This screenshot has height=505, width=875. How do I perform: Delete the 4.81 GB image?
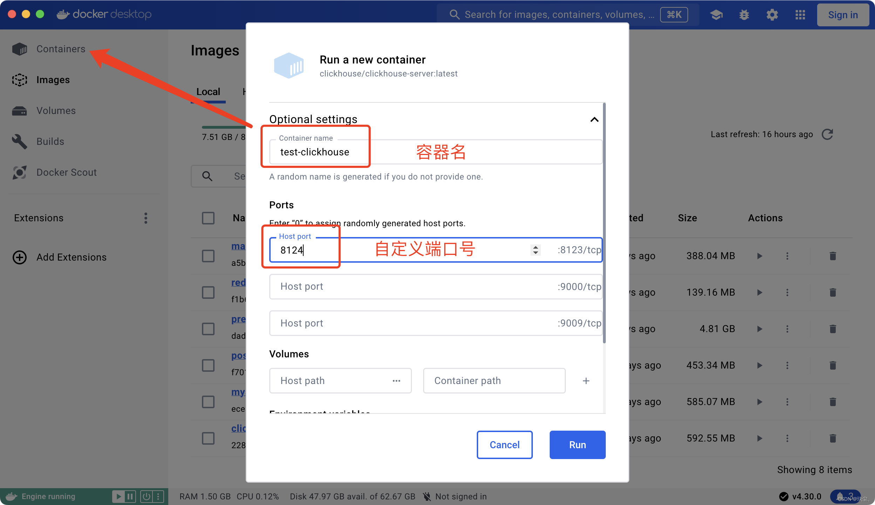click(x=833, y=329)
